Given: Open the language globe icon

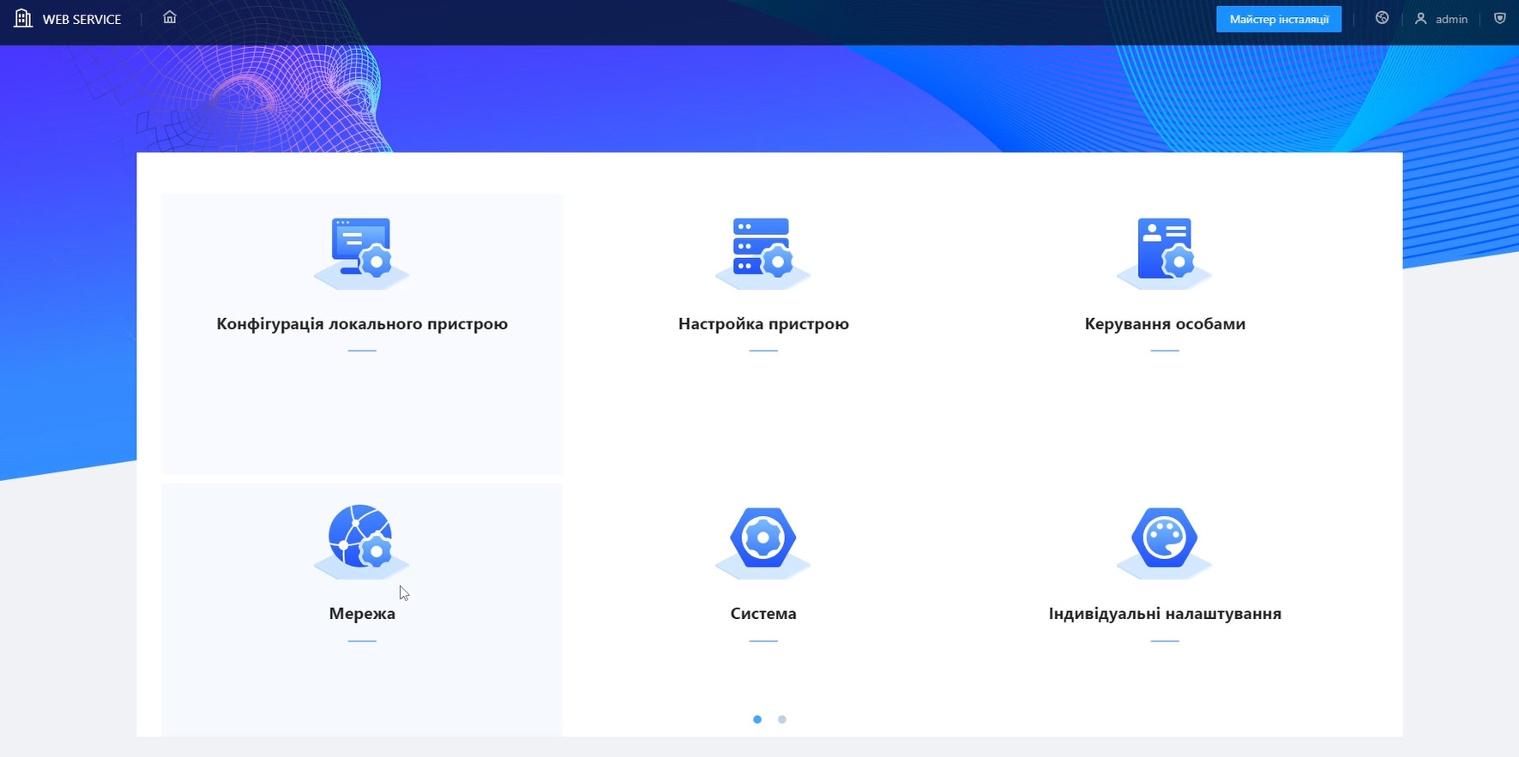Looking at the screenshot, I should click(1382, 18).
